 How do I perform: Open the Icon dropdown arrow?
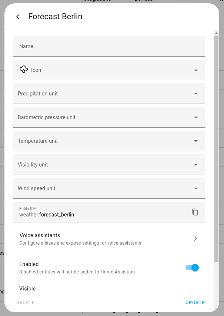pos(195,70)
